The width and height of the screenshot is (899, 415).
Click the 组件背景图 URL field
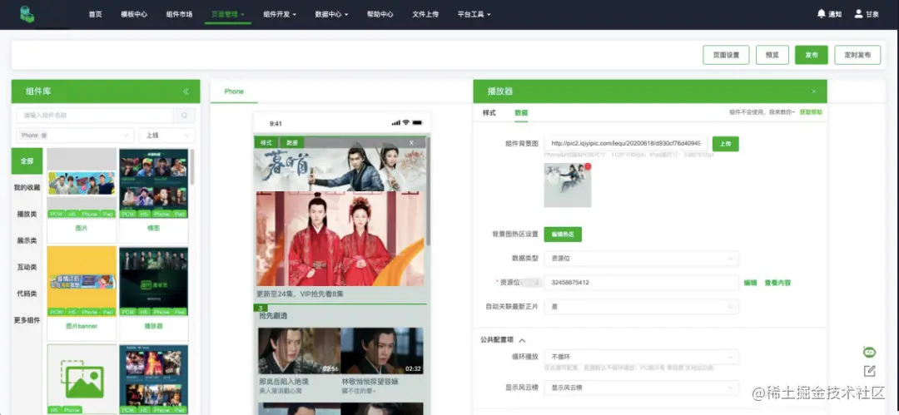tap(626, 144)
